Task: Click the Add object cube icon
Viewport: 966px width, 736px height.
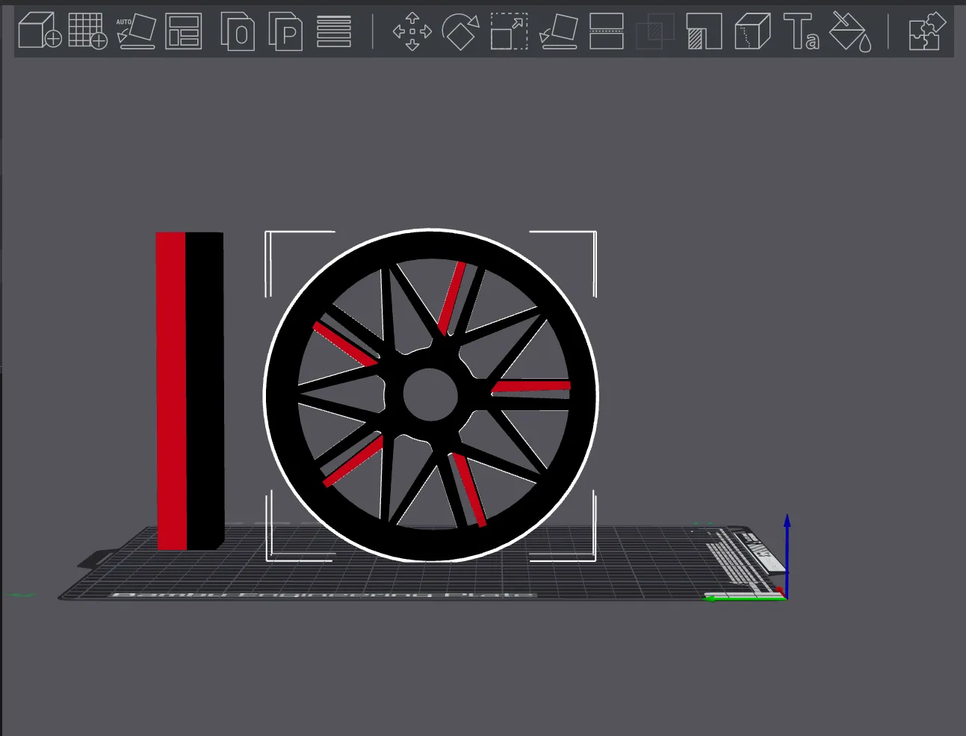Action: 40,31
